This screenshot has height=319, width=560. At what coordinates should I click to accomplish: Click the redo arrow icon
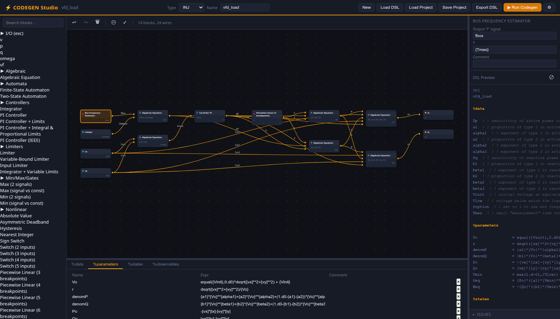[x=86, y=22]
